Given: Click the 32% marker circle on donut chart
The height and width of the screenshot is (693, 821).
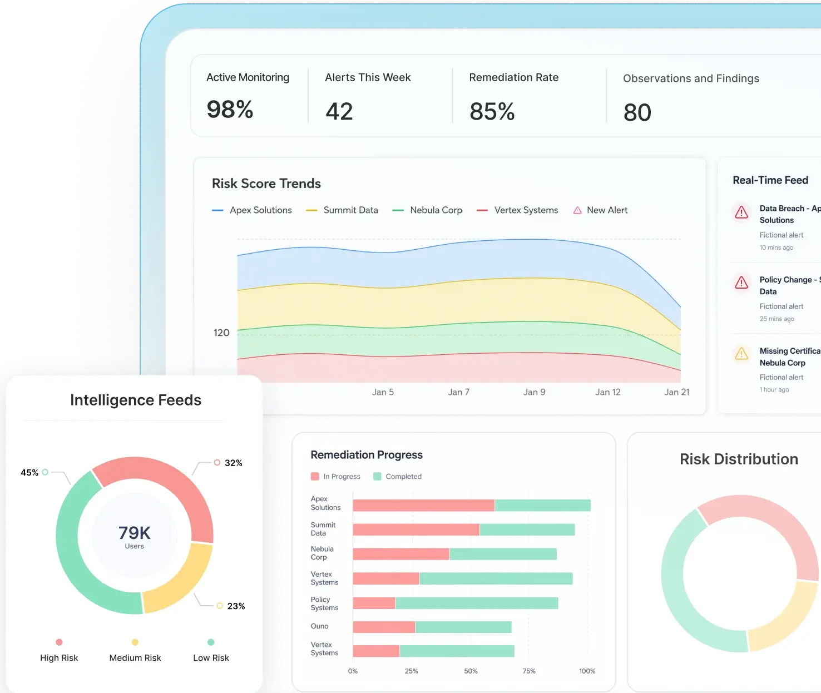Looking at the screenshot, I should coord(217,463).
